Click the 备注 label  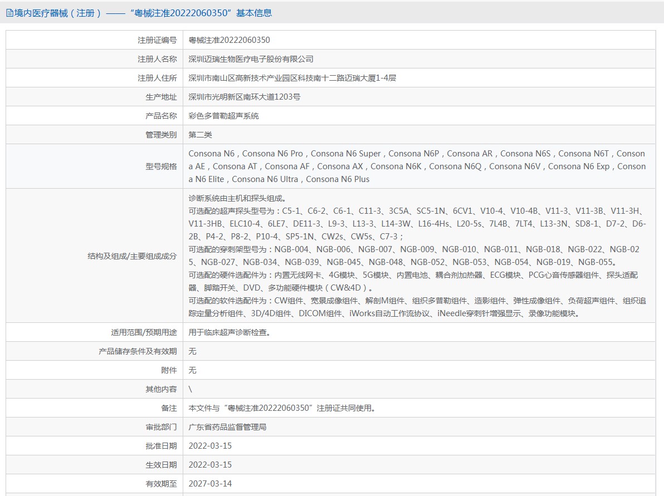(169, 409)
